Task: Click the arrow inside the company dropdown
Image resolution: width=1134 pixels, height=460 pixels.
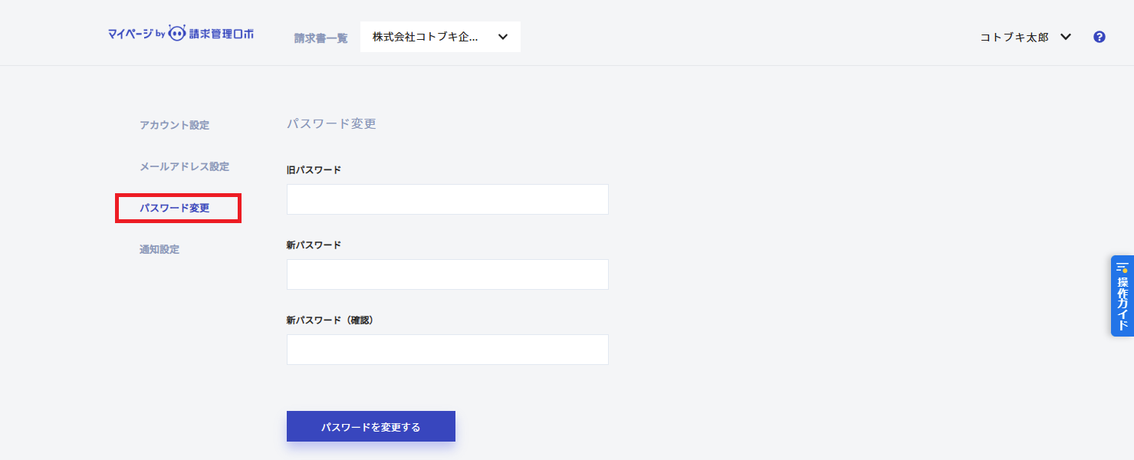Action: coord(503,37)
